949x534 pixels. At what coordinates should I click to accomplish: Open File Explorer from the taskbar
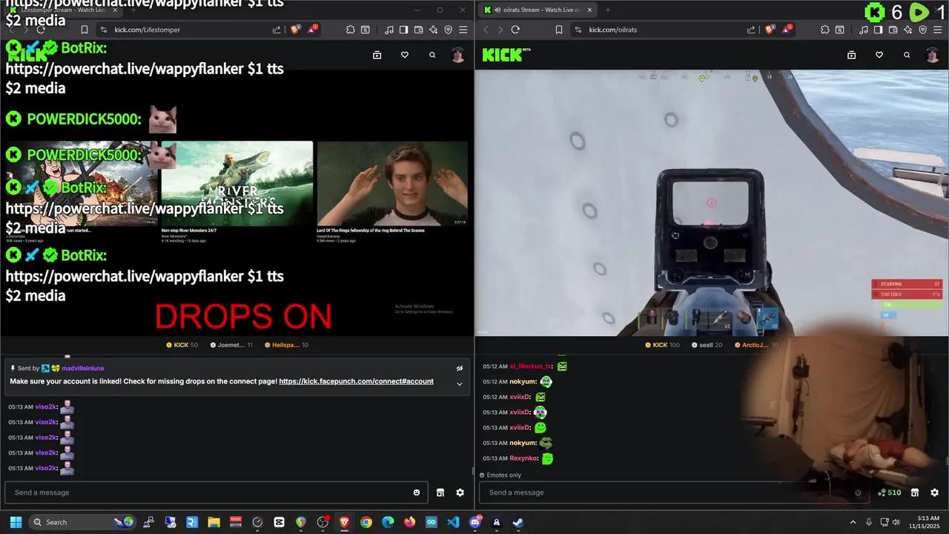tap(214, 522)
